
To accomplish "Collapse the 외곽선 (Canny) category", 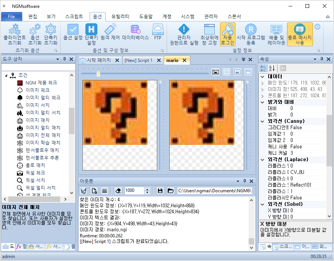I will click(263, 121).
